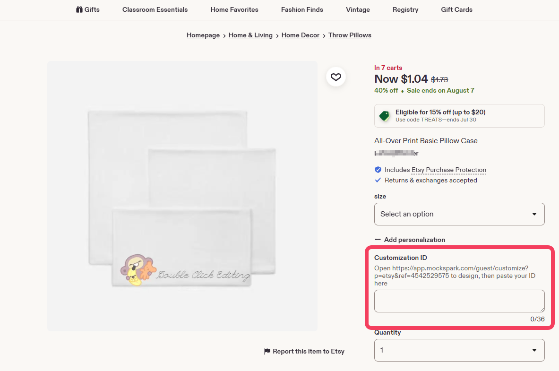Open the size Select an option dropdown
Screen dimensions: 559x371
coord(459,214)
